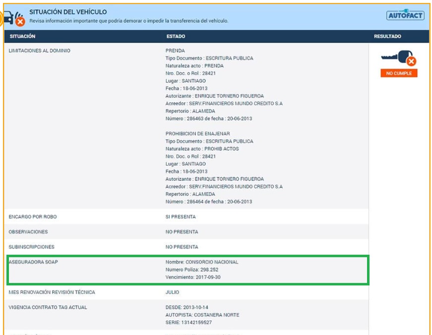
Task: Click the JULIO renewal month value
Action: 173,292
